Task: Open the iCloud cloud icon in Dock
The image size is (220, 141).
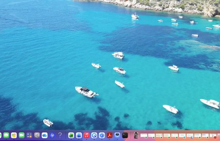Action: pyautogui.click(x=44, y=135)
